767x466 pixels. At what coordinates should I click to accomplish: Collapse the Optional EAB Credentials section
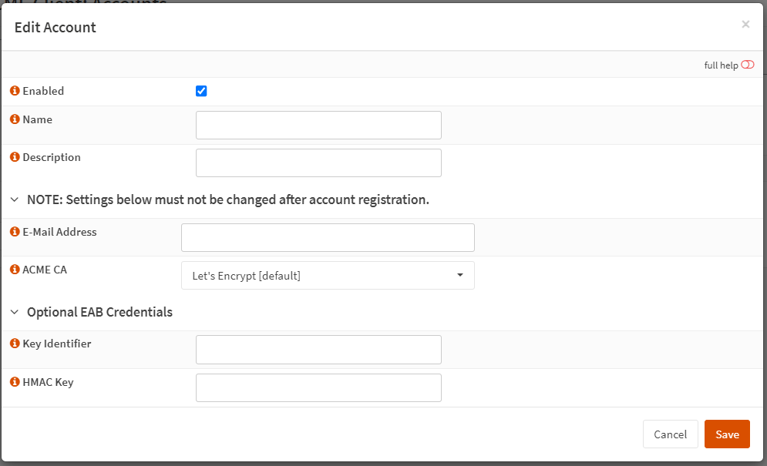point(15,312)
